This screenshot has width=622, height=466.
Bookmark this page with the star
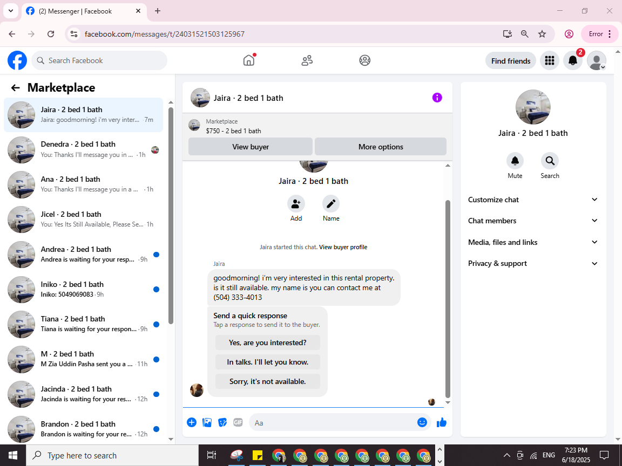(542, 34)
